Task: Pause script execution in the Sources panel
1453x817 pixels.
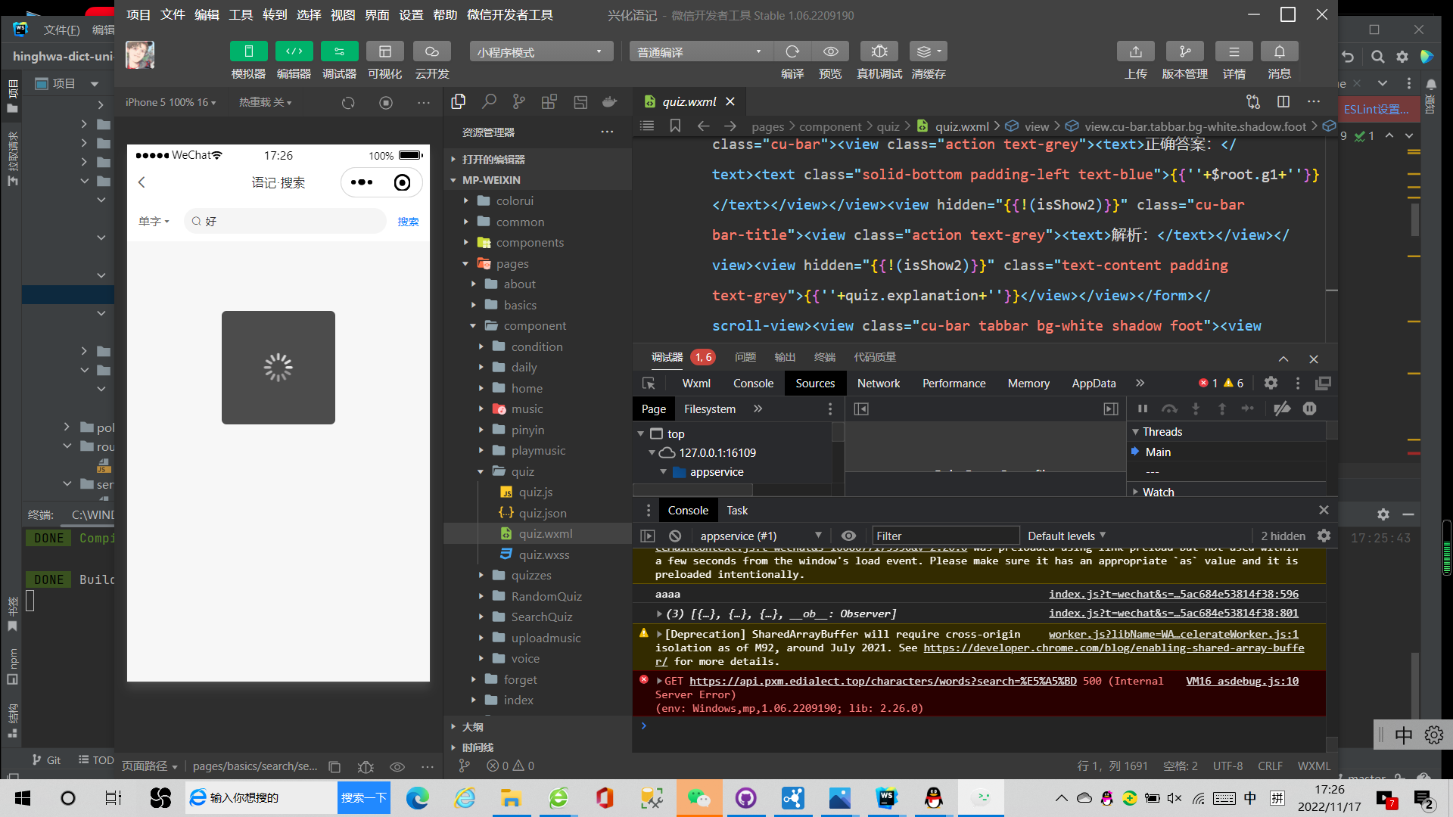Action: pyautogui.click(x=1143, y=408)
